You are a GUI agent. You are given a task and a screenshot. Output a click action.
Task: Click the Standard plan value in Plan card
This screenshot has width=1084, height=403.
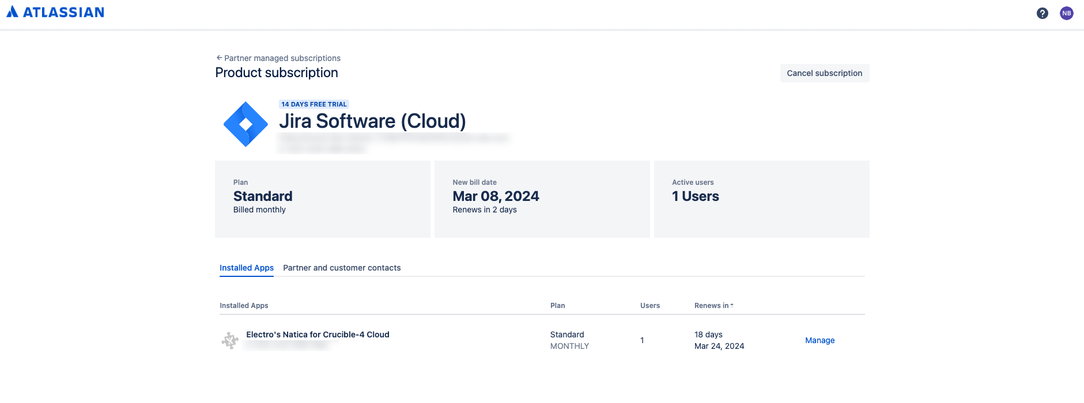pyautogui.click(x=263, y=196)
